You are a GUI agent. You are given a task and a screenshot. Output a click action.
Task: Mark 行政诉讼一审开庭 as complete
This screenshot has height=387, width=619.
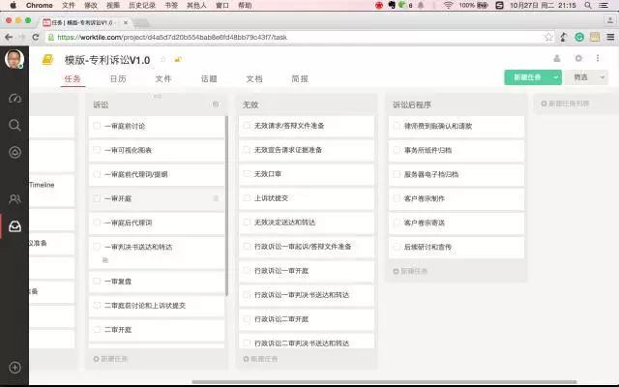247,271
